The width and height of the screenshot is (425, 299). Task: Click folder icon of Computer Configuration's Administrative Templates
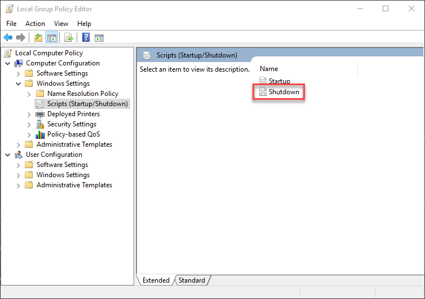[29, 144]
